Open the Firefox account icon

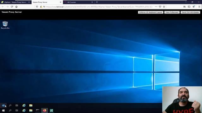pos(193,7)
